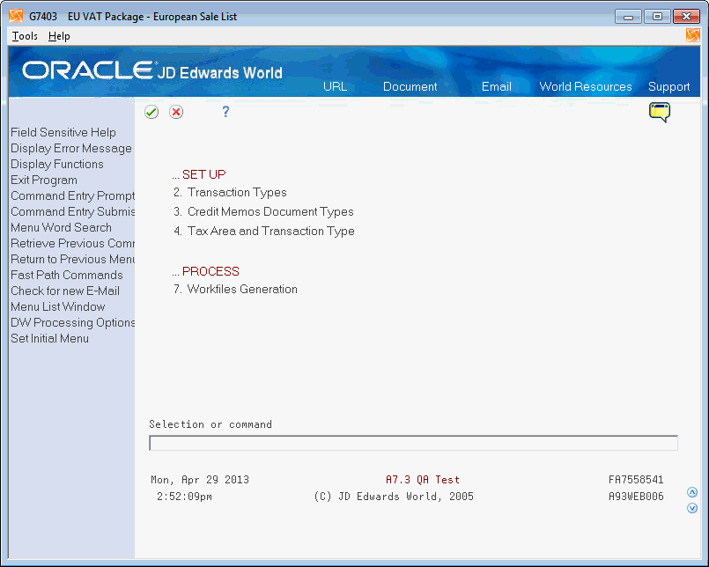709x567 pixels.
Task: Click Return to Previous Menu
Action: point(72,259)
